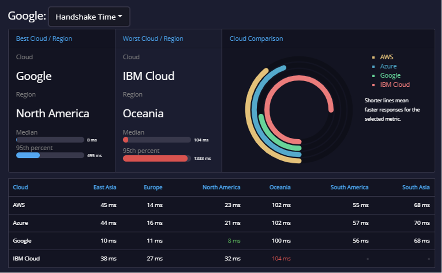Viewport: 442px width, 273px height.
Task: Click Azure South Asia value 70 ms
Action: (422, 223)
